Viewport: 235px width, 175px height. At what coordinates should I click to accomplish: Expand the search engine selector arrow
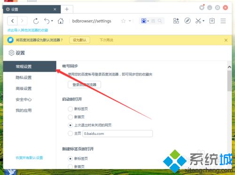click(x=148, y=21)
